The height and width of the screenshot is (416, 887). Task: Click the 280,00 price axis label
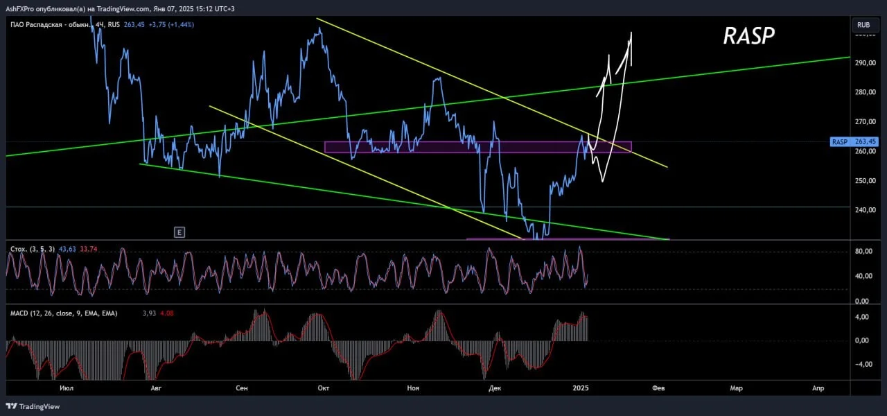pyautogui.click(x=864, y=92)
